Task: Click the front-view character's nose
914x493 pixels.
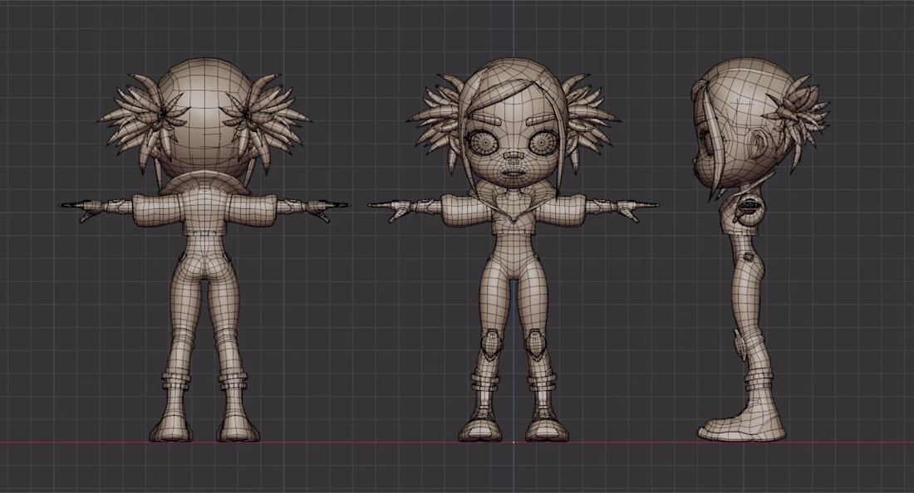Action: 513,158
